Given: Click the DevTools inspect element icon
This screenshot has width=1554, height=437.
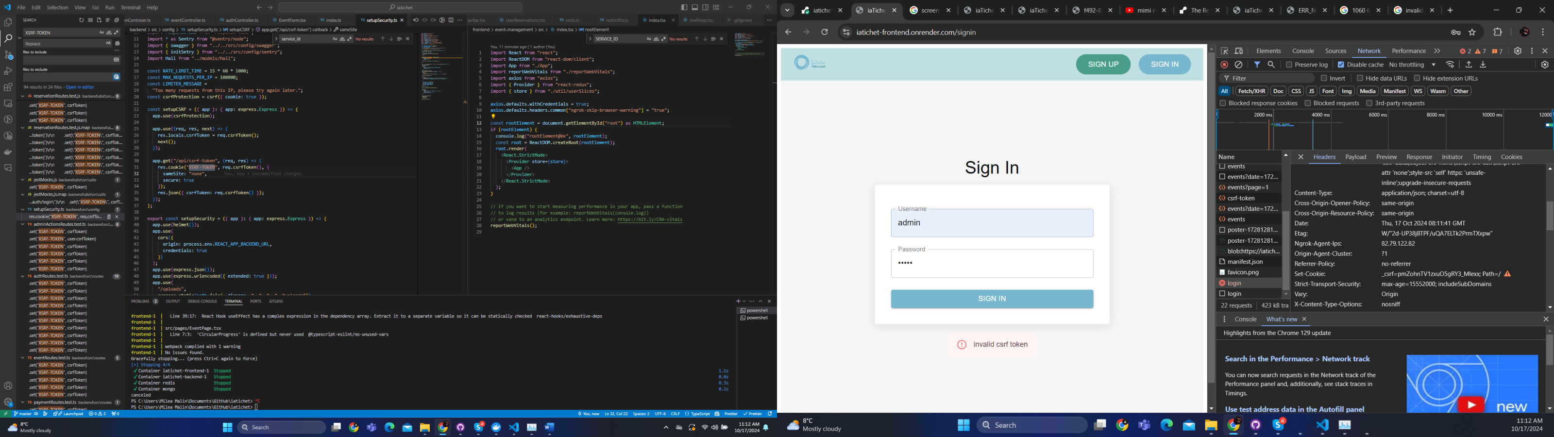Looking at the screenshot, I should [x=1225, y=51].
